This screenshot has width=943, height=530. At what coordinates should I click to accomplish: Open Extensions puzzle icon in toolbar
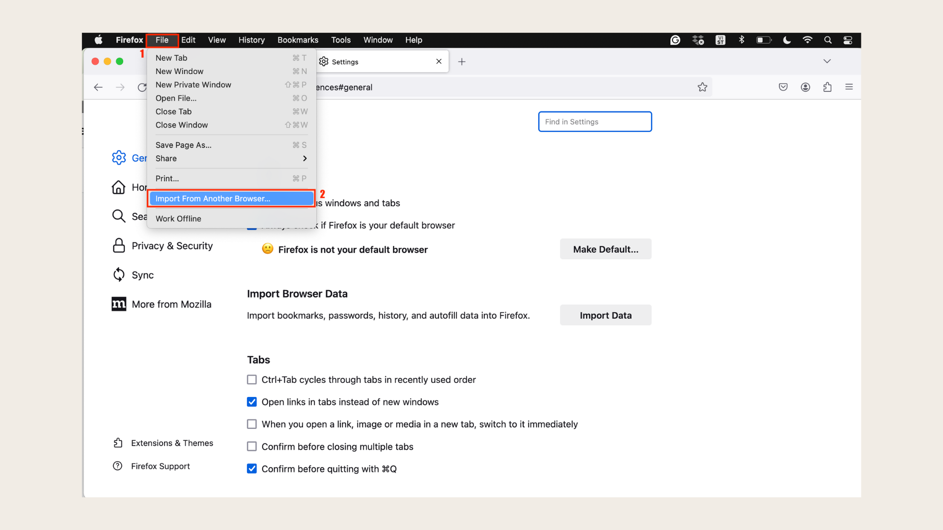point(828,87)
